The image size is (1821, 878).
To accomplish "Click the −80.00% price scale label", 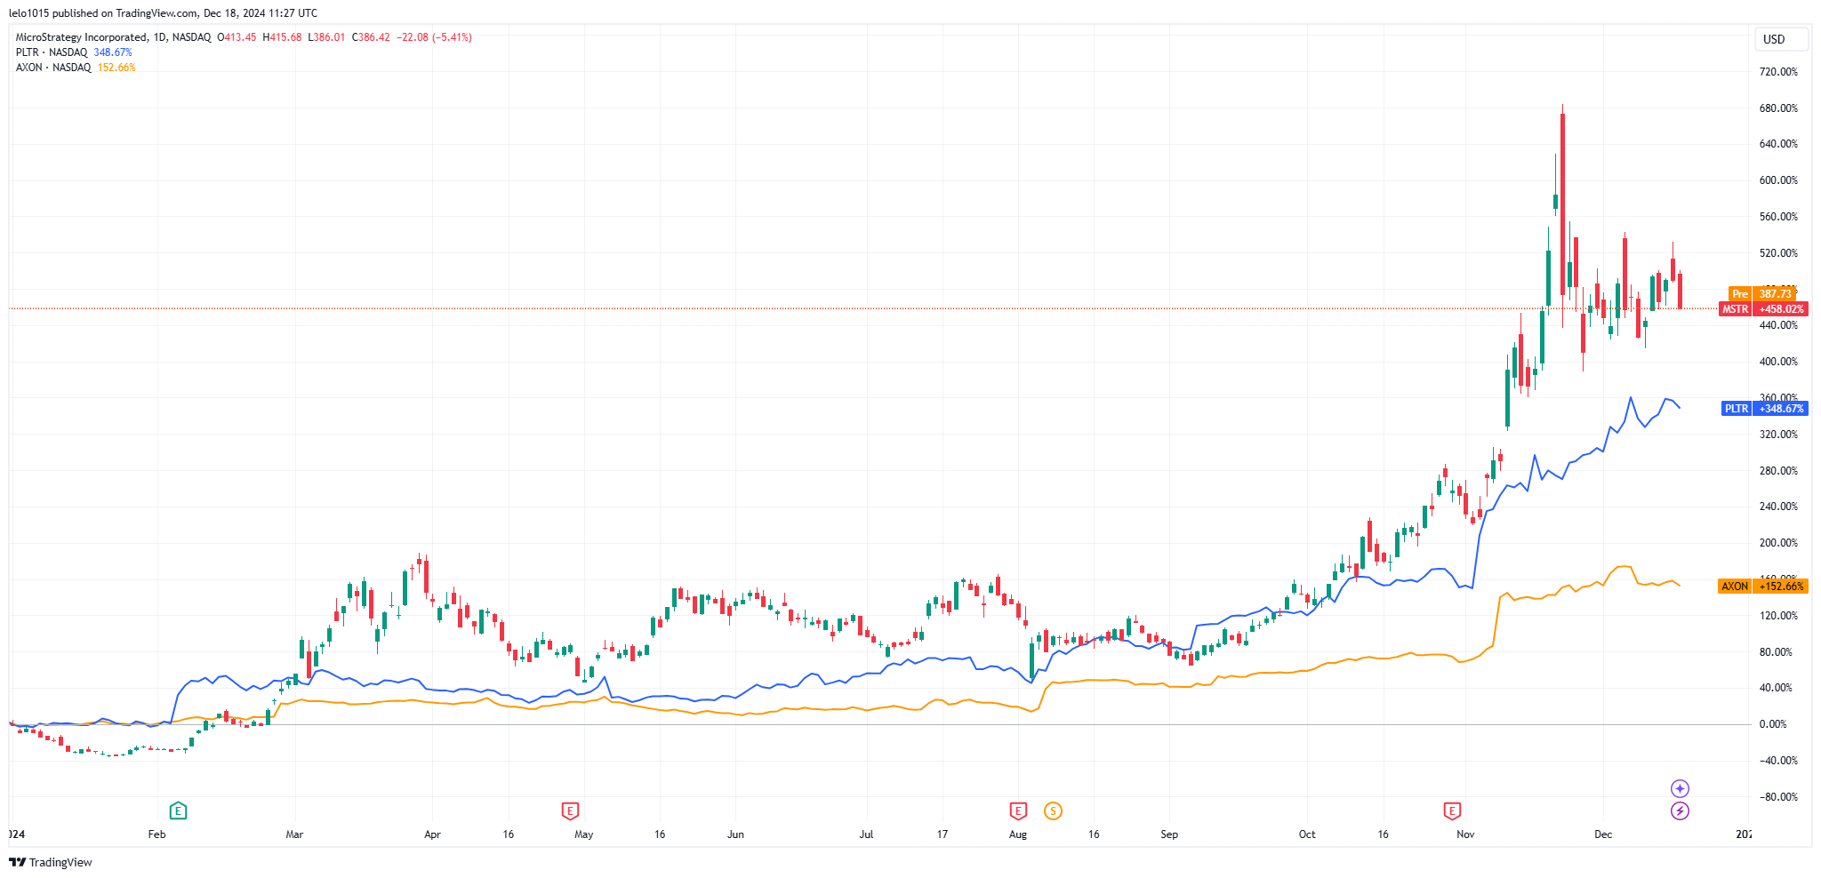I will click(x=1778, y=797).
